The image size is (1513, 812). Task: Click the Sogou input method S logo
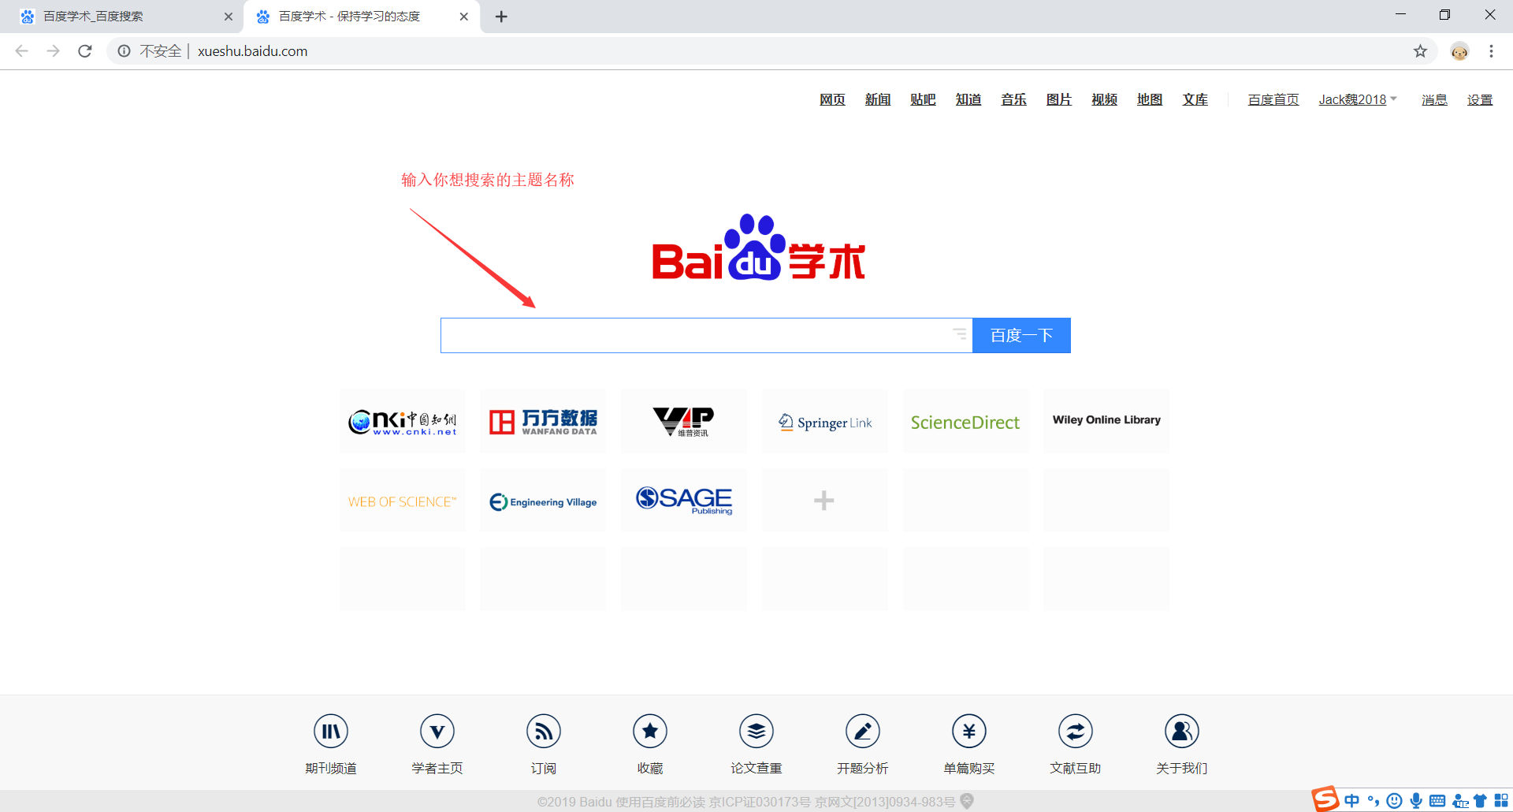[1325, 799]
